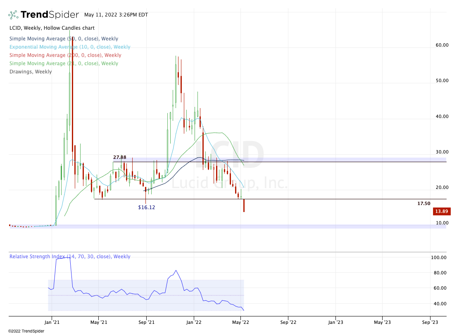Click the latest red weekly candle near 13.89
This screenshot has width=459, height=335.
(x=244, y=205)
